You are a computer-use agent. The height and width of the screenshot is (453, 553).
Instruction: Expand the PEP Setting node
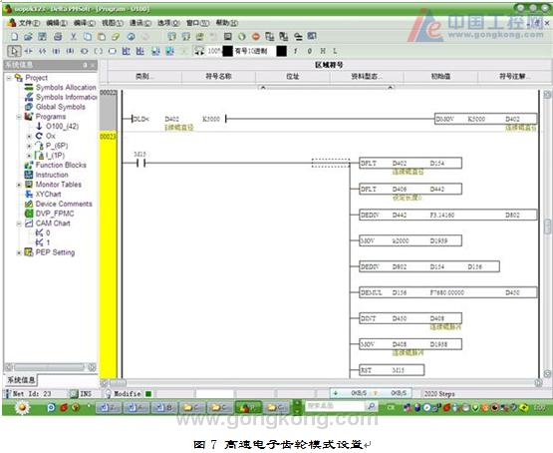pos(19,252)
